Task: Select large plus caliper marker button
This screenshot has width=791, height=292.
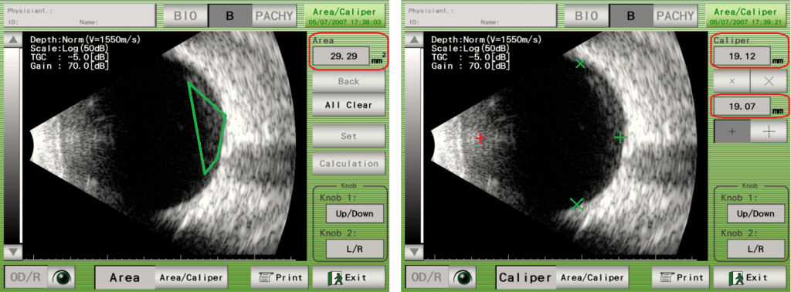Action: [x=769, y=131]
